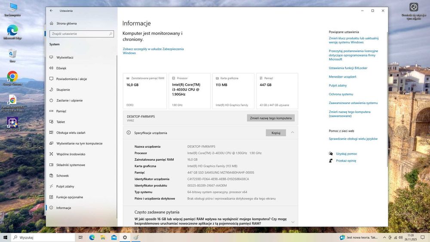The width and height of the screenshot is (430, 242).
Task: Click the Settings window vertical scrollbar
Action: click(x=387, y=99)
